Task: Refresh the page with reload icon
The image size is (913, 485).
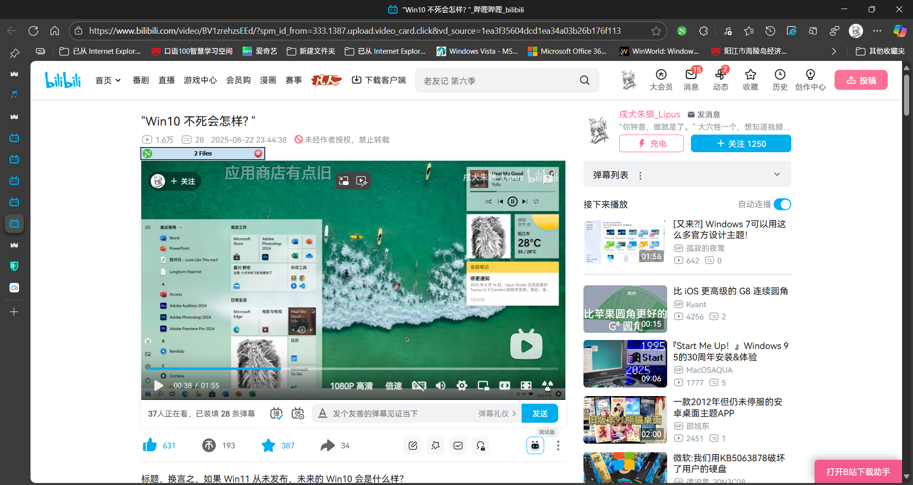Action: (x=33, y=31)
